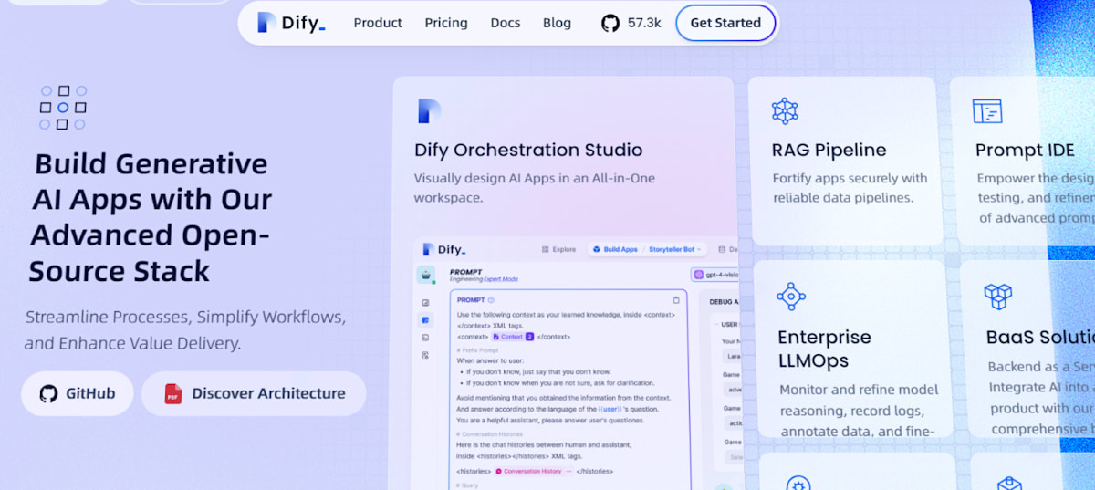Open the Enterprise LLMOps card title
The width and height of the screenshot is (1095, 490).
pyautogui.click(x=825, y=349)
